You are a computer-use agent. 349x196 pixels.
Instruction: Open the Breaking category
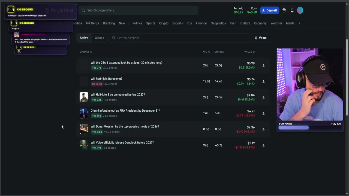109,23
